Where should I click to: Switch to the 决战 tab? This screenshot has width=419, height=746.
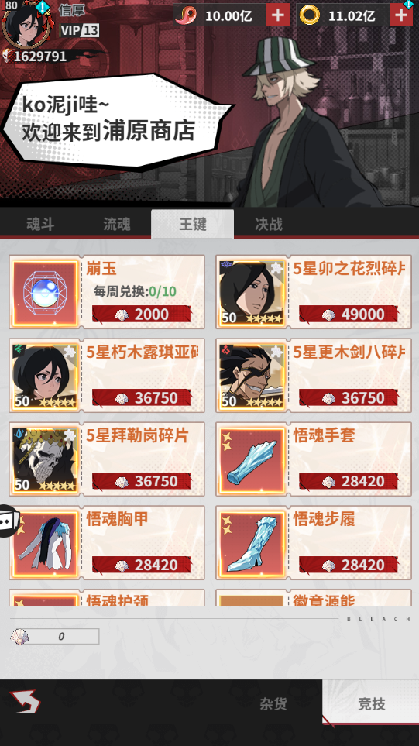(269, 224)
